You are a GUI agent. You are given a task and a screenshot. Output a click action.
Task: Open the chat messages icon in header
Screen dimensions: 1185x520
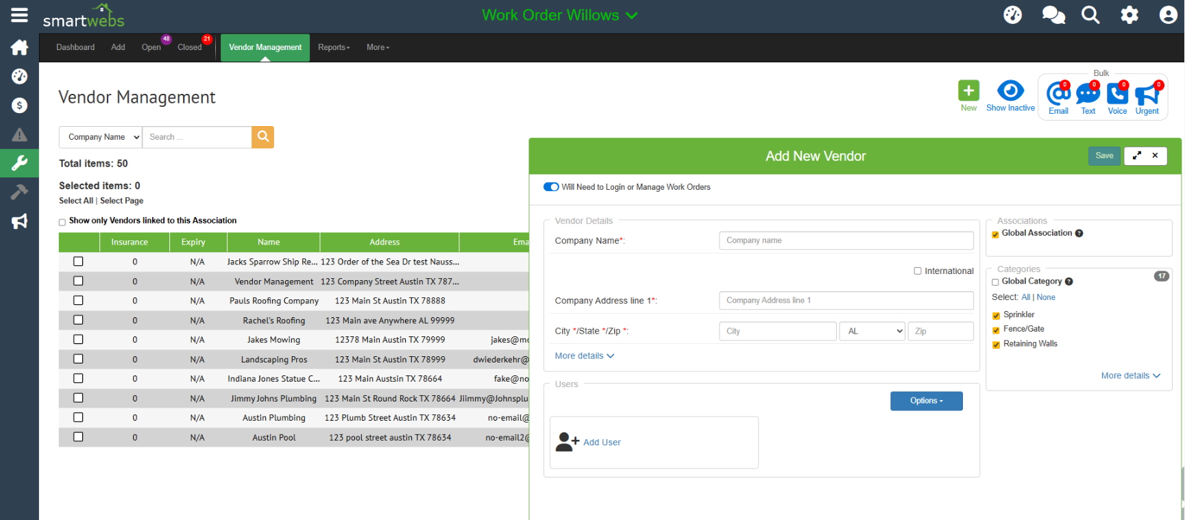tap(1053, 15)
